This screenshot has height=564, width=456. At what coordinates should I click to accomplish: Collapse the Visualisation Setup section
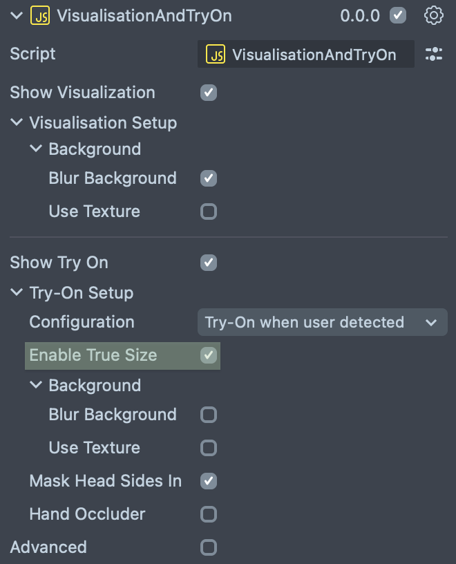pyautogui.click(x=17, y=123)
